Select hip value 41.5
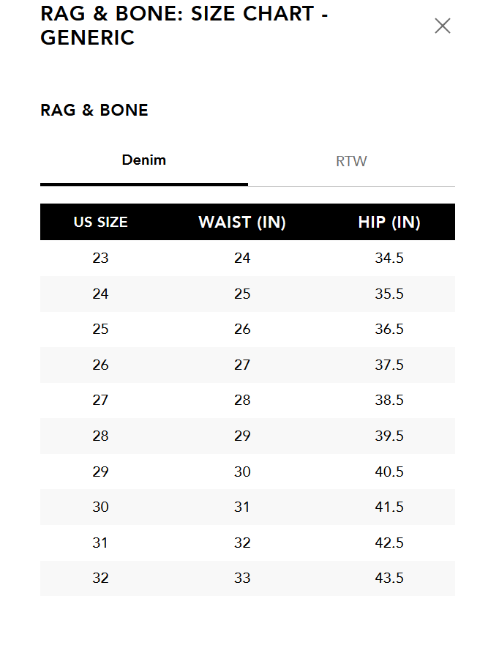This screenshot has height=659, width=499. [x=389, y=507]
